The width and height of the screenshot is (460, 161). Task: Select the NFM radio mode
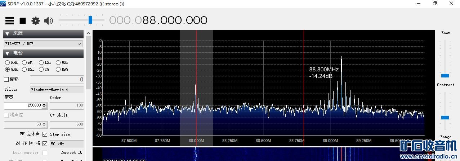pos(7,62)
